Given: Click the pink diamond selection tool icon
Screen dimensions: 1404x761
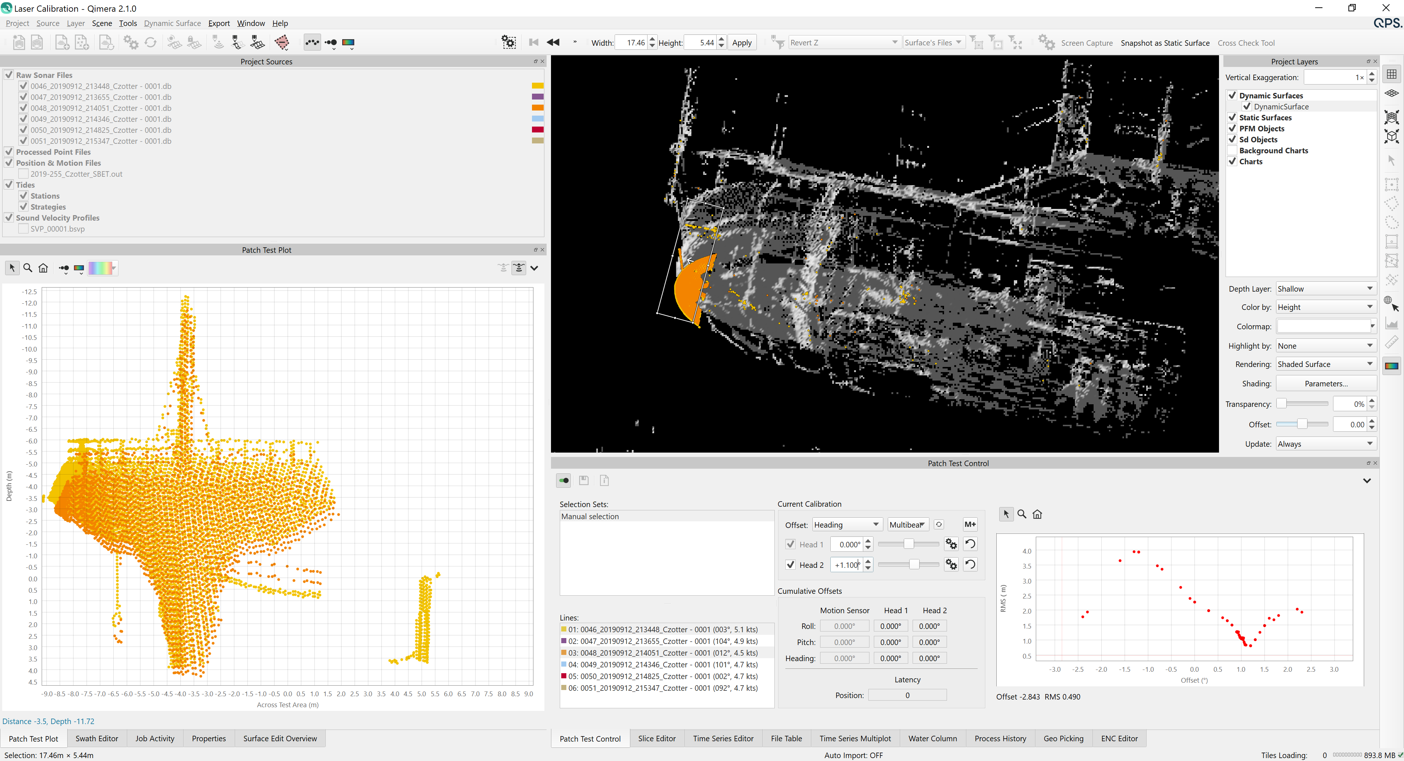Looking at the screenshot, I should point(282,42).
